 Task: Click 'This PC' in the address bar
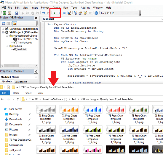coord(33,99)
